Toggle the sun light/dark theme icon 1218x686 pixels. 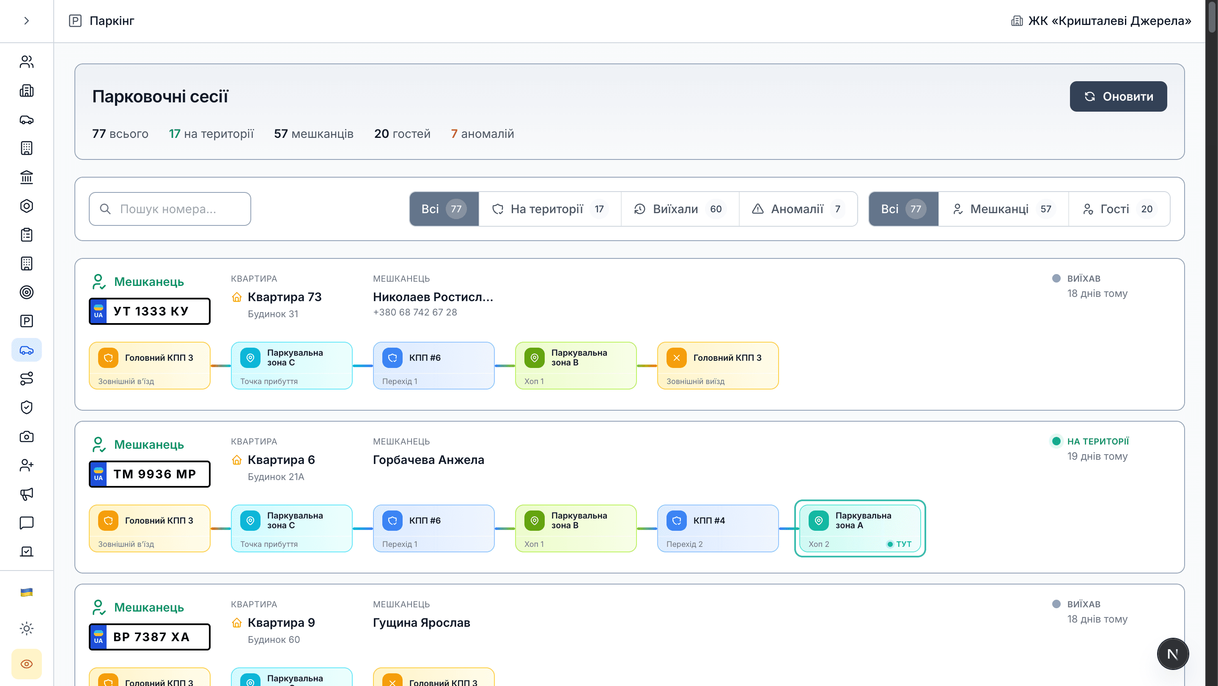tap(27, 628)
